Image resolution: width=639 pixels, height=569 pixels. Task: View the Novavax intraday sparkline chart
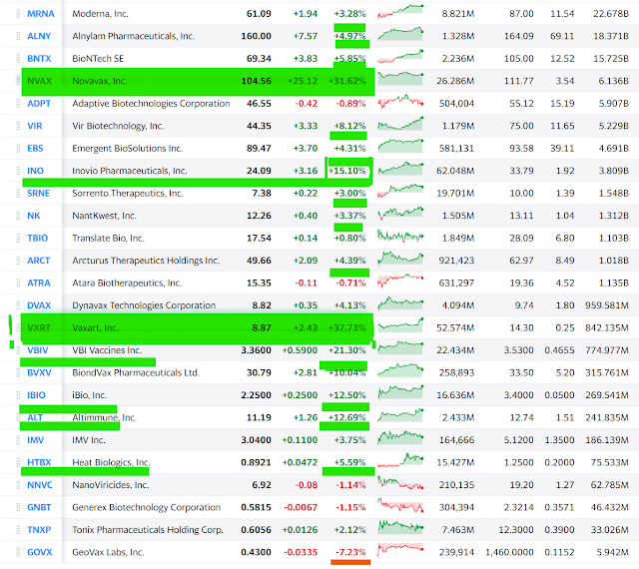click(x=400, y=78)
